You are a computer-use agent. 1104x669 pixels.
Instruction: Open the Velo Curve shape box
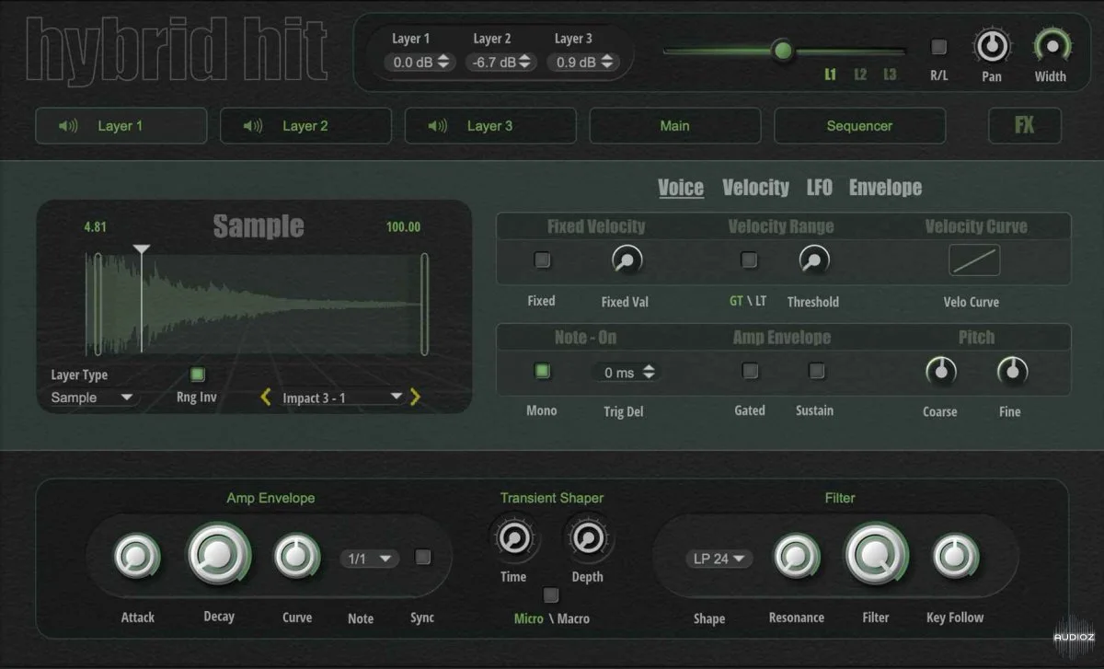[x=974, y=261]
